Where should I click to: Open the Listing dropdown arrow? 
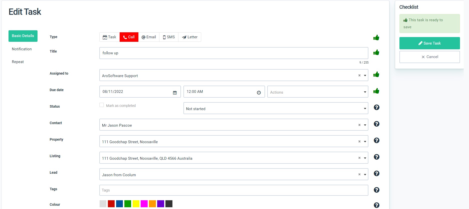click(x=365, y=158)
